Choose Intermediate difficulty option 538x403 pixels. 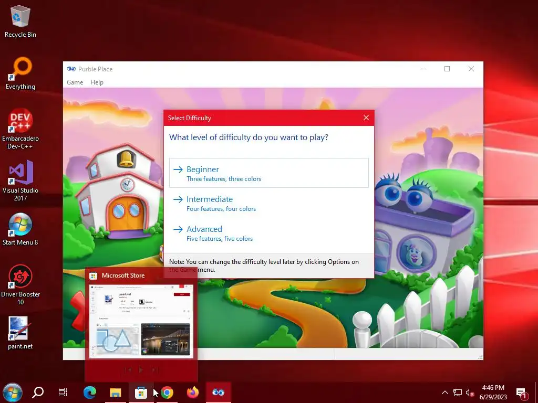click(268, 203)
